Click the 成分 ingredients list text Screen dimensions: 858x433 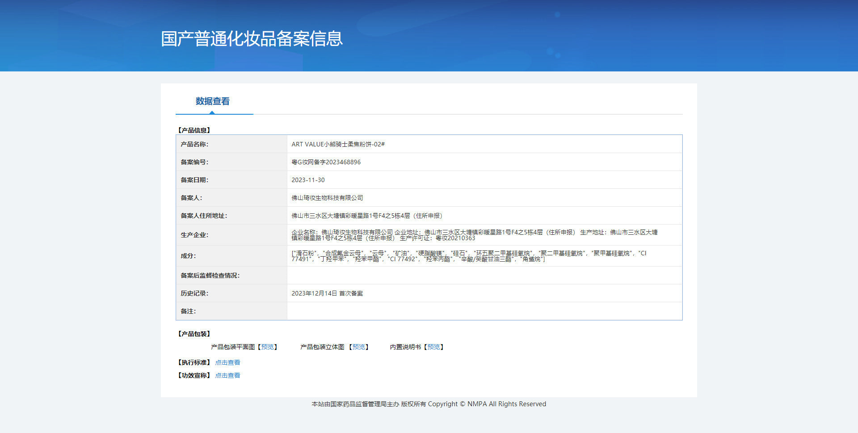pyautogui.click(x=468, y=256)
